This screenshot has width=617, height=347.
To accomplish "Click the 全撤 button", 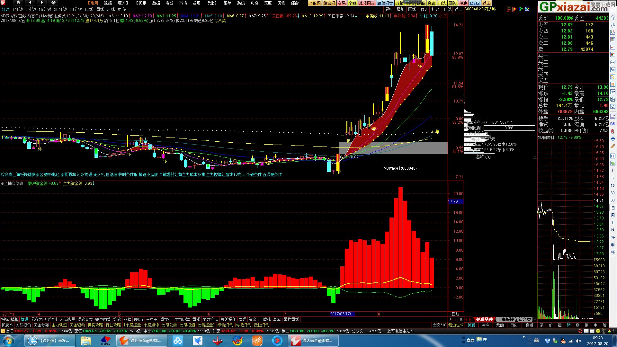I will point(352,3).
